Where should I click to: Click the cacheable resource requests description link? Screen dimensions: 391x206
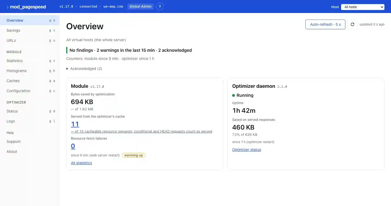pos(141,131)
